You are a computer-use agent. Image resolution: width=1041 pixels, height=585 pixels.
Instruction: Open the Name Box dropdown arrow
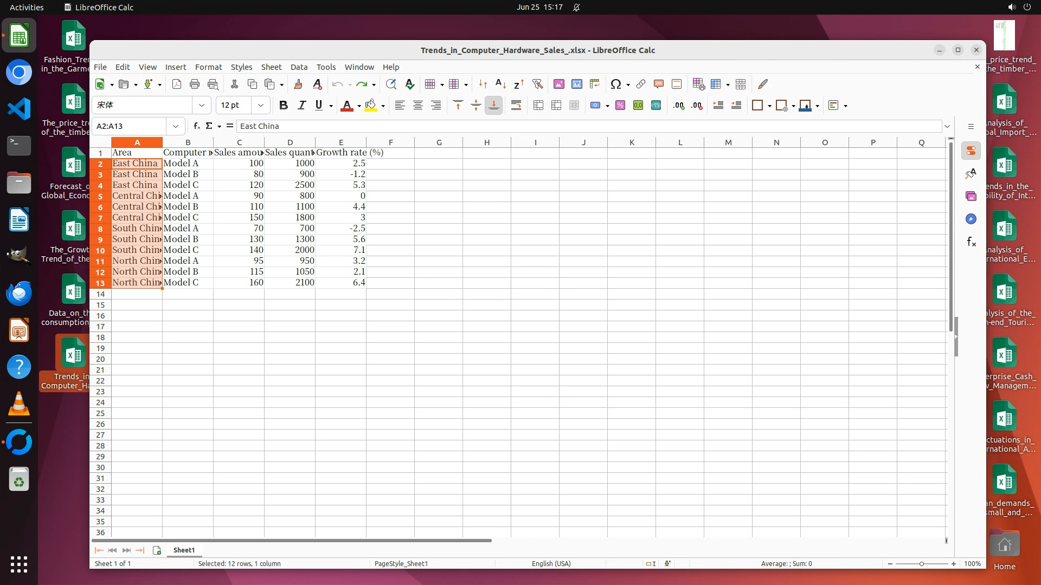coord(176,126)
